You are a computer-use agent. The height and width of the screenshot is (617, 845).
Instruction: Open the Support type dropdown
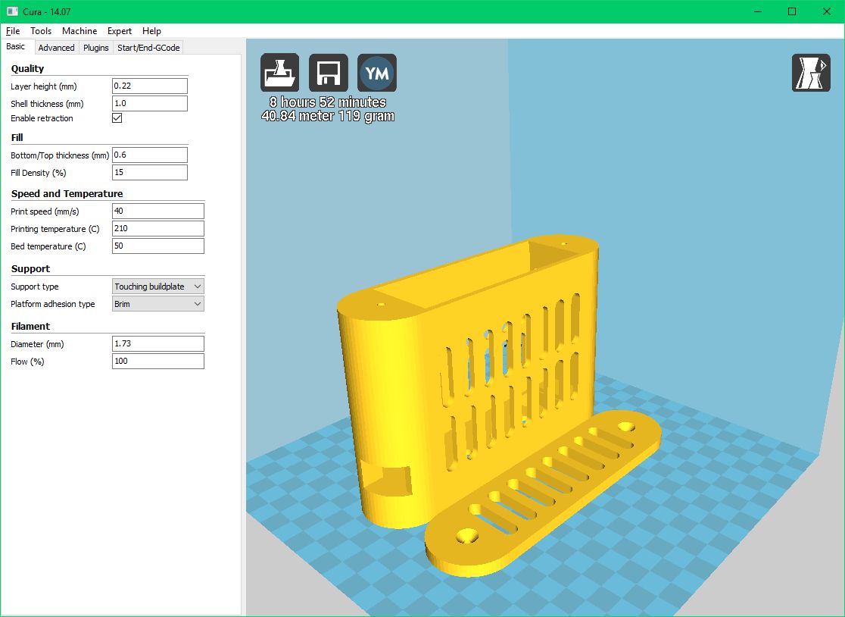(158, 287)
